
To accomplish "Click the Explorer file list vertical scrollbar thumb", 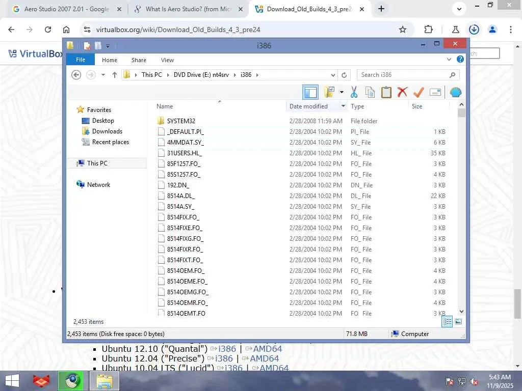I will [x=461, y=113].
